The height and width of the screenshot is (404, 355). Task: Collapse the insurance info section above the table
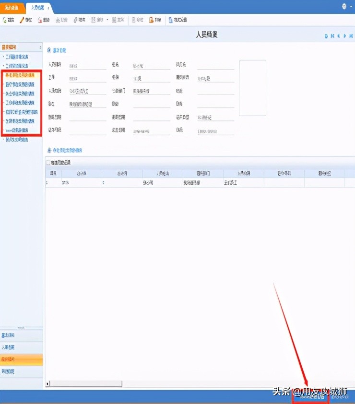tap(49, 150)
